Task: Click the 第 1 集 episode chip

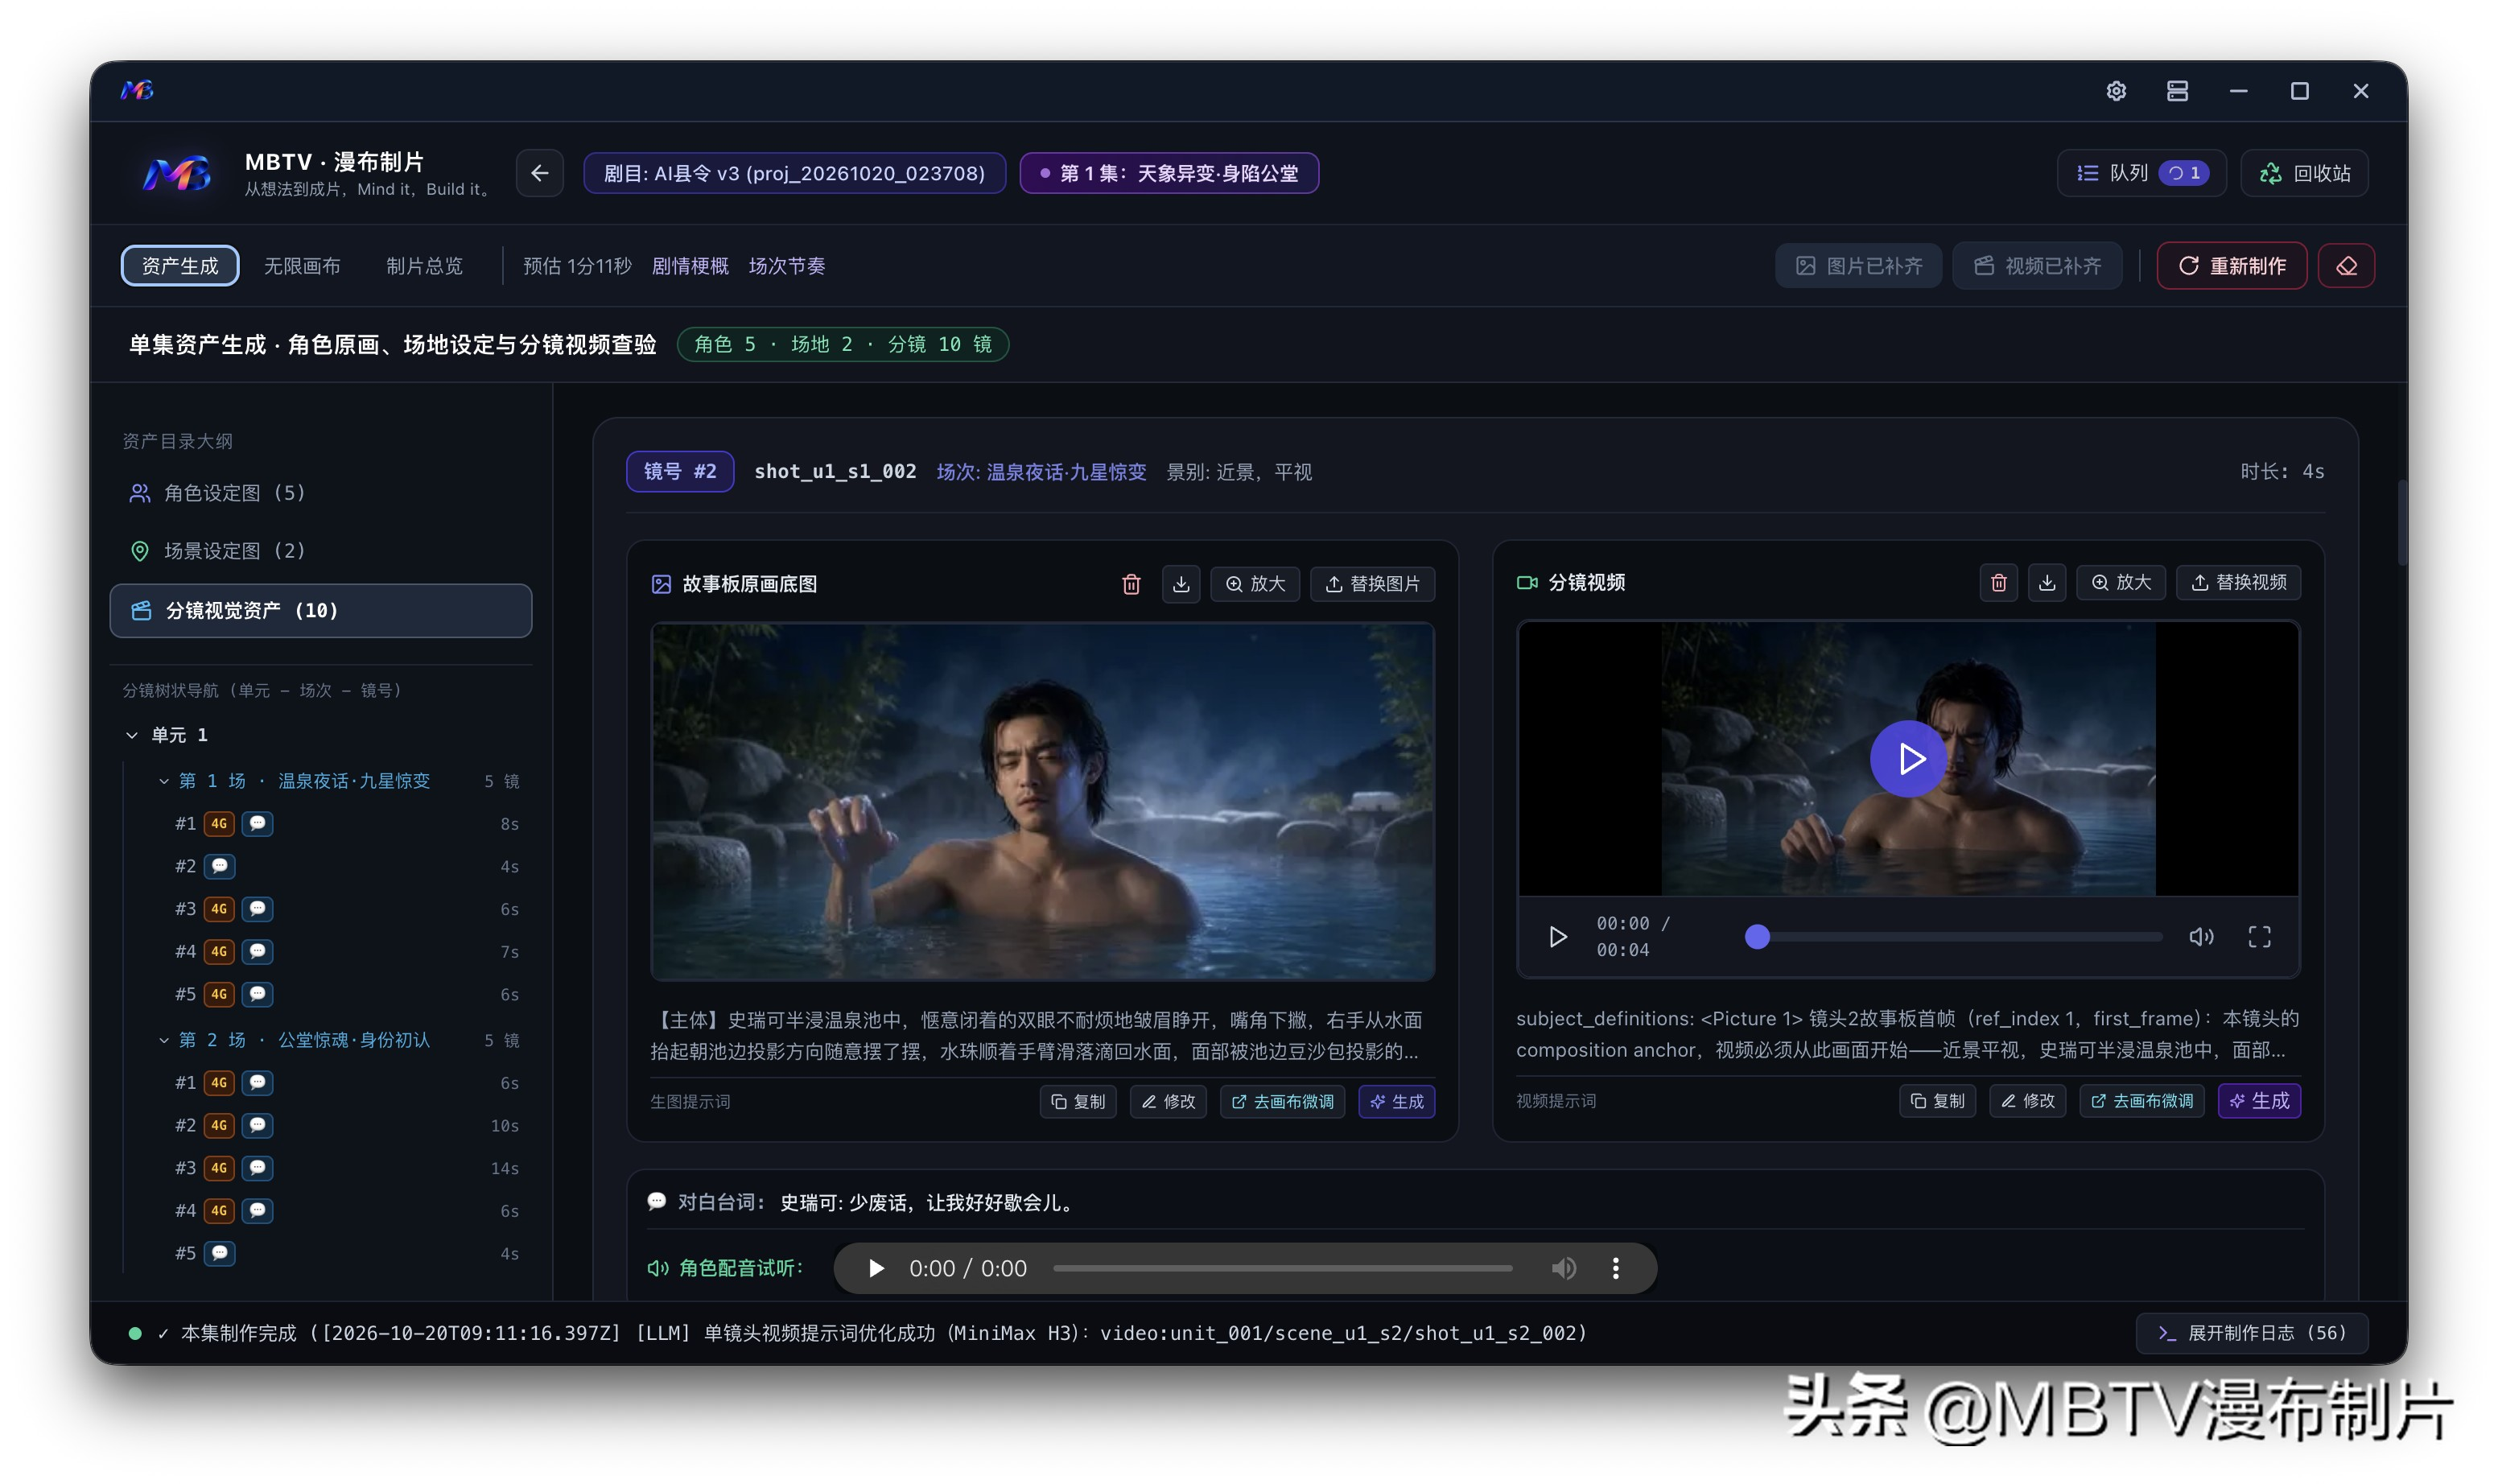Action: pyautogui.click(x=1169, y=173)
